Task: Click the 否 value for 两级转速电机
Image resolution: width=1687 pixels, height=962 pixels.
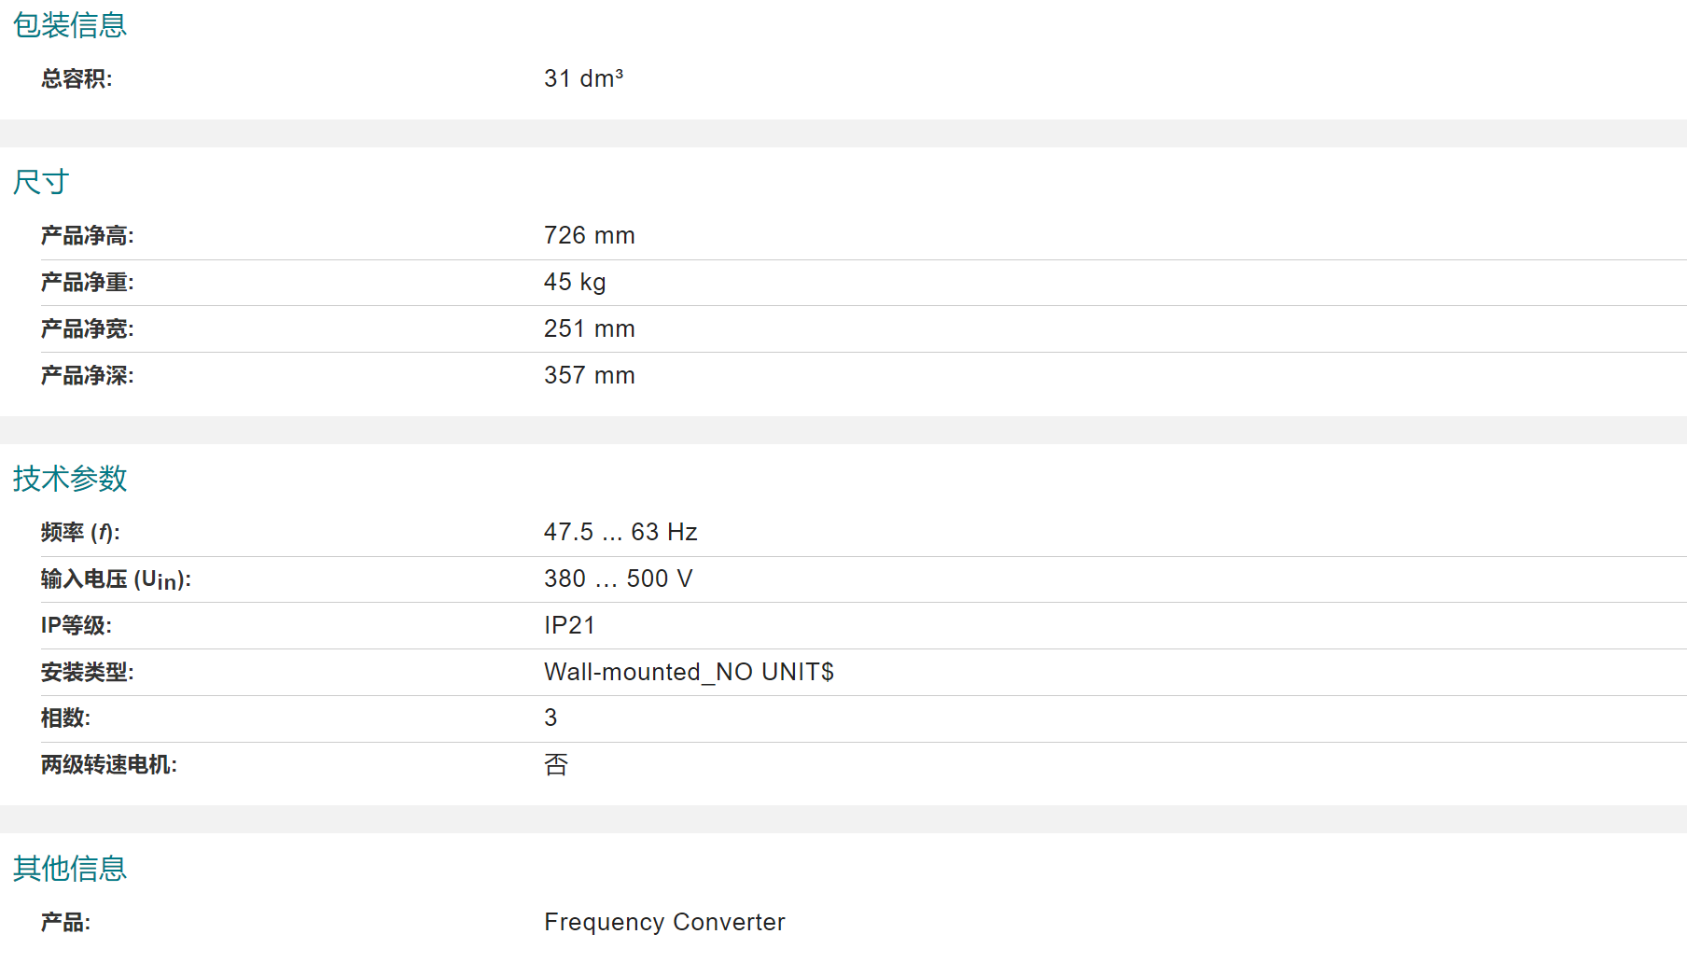Action: pos(556,765)
